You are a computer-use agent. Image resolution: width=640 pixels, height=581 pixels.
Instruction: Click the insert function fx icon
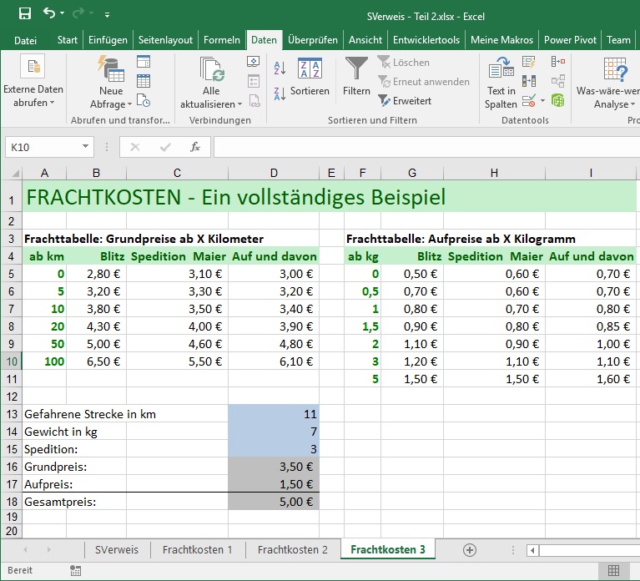coord(195,147)
